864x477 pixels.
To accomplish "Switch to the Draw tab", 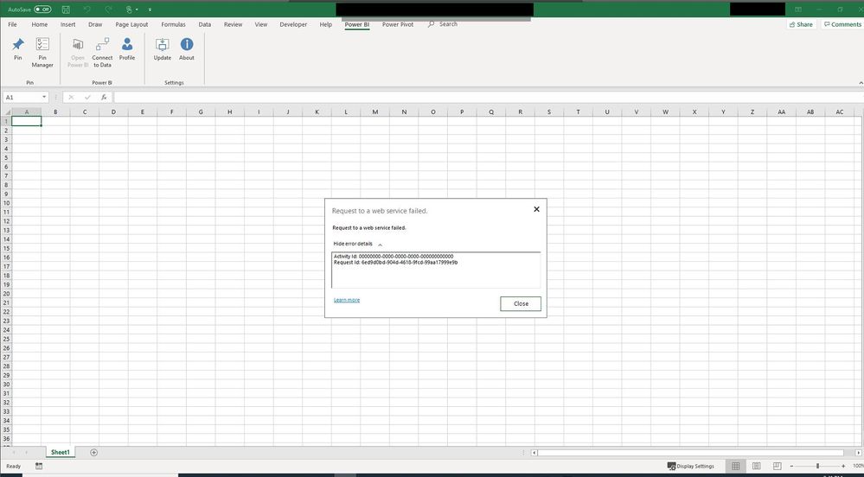I will 95,24.
